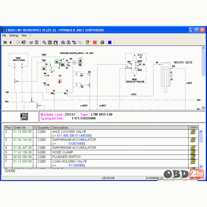Open the checklist order form icon
This screenshot has width=207, height=207.
[x=37, y=42]
